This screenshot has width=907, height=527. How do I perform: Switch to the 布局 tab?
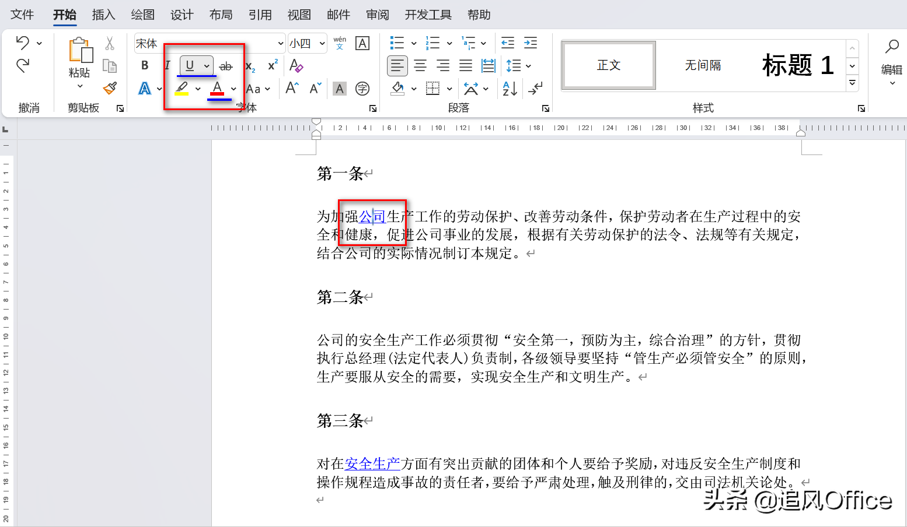click(x=221, y=15)
